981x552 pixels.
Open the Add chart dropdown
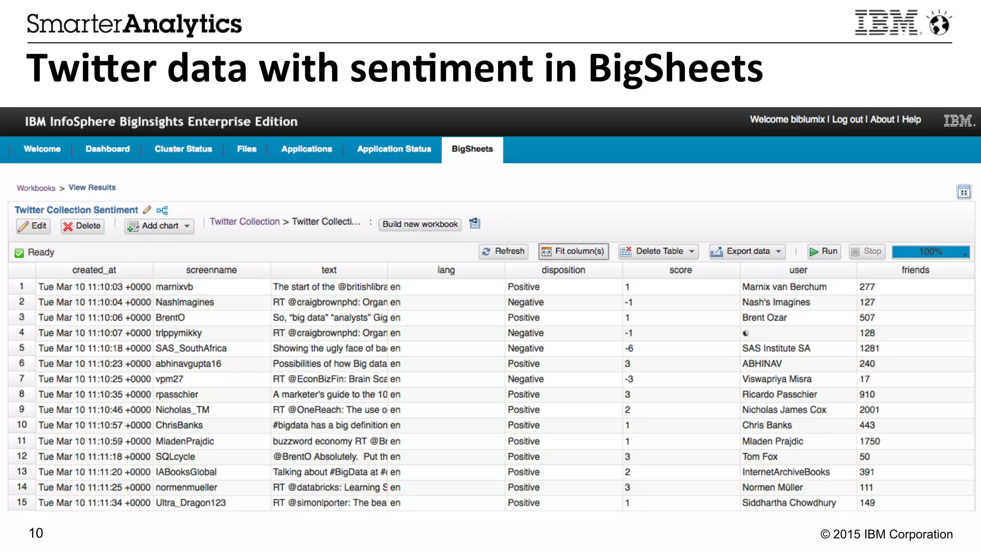[160, 226]
